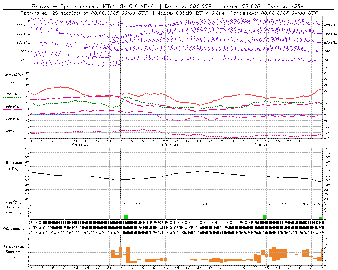Click the Прогноз на 120 часа(ов) text
The image size is (338, 270).
point(51,13)
